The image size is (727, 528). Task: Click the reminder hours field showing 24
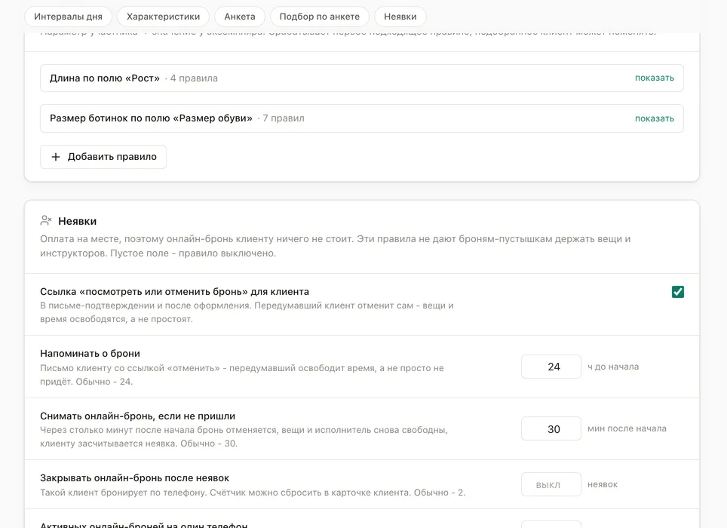click(x=551, y=367)
